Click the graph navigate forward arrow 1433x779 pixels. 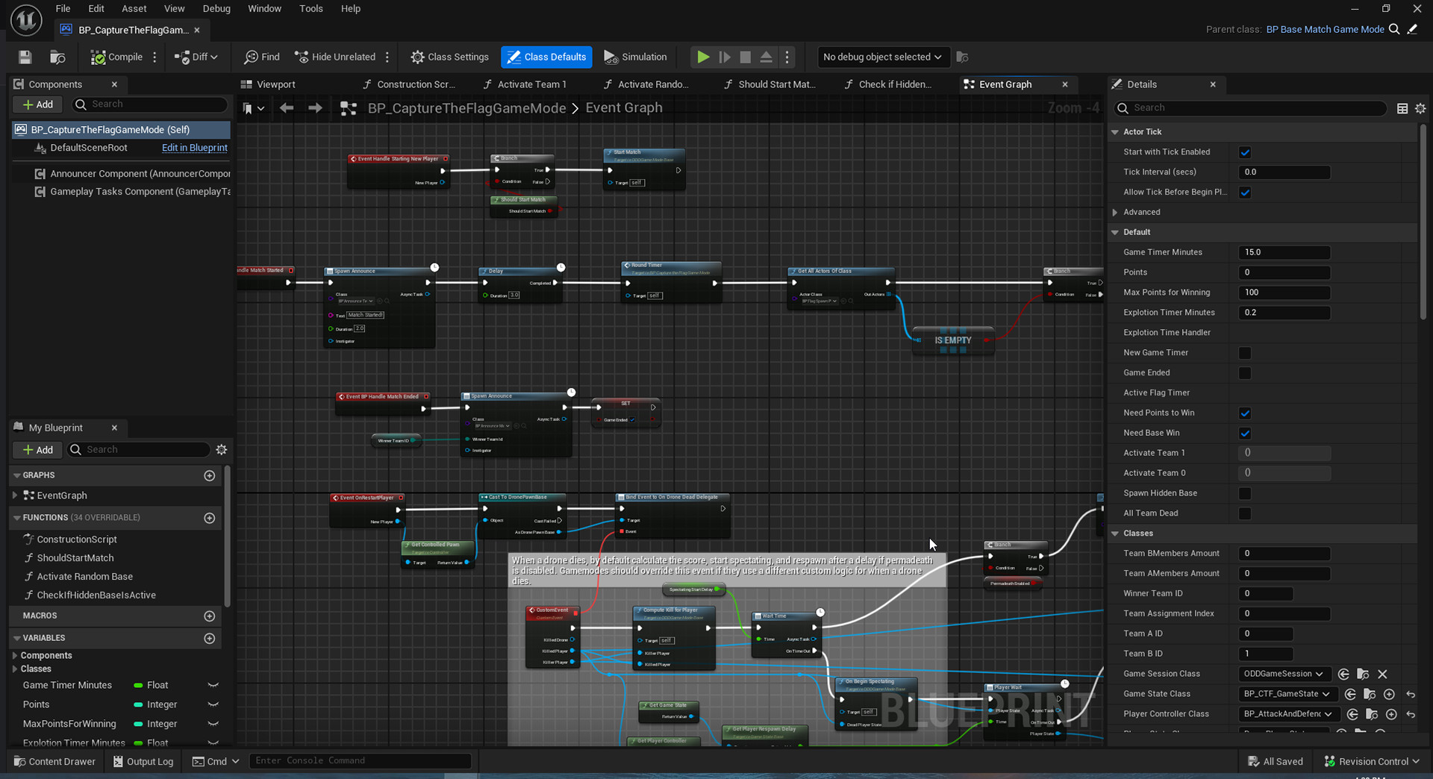(x=316, y=108)
